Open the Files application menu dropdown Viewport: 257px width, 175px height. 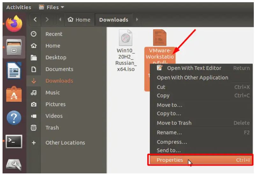[51, 7]
